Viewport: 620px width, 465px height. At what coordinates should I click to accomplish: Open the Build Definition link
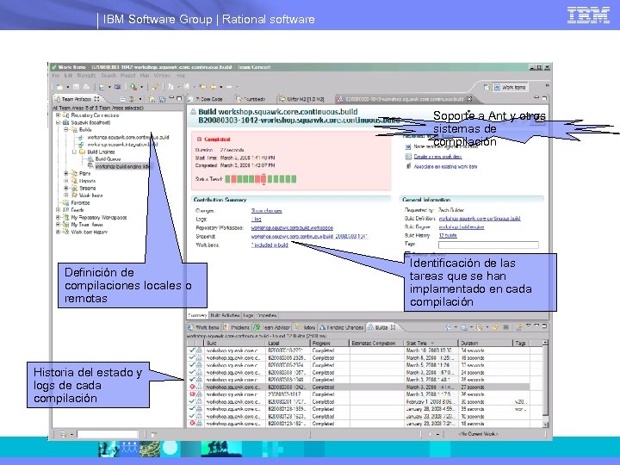tap(480, 218)
